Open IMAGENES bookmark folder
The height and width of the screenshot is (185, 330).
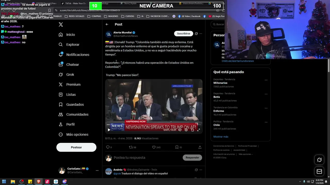[111, 16]
